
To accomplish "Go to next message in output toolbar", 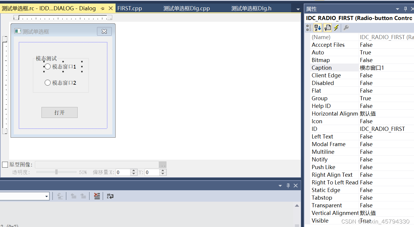I will tap(83, 196).
